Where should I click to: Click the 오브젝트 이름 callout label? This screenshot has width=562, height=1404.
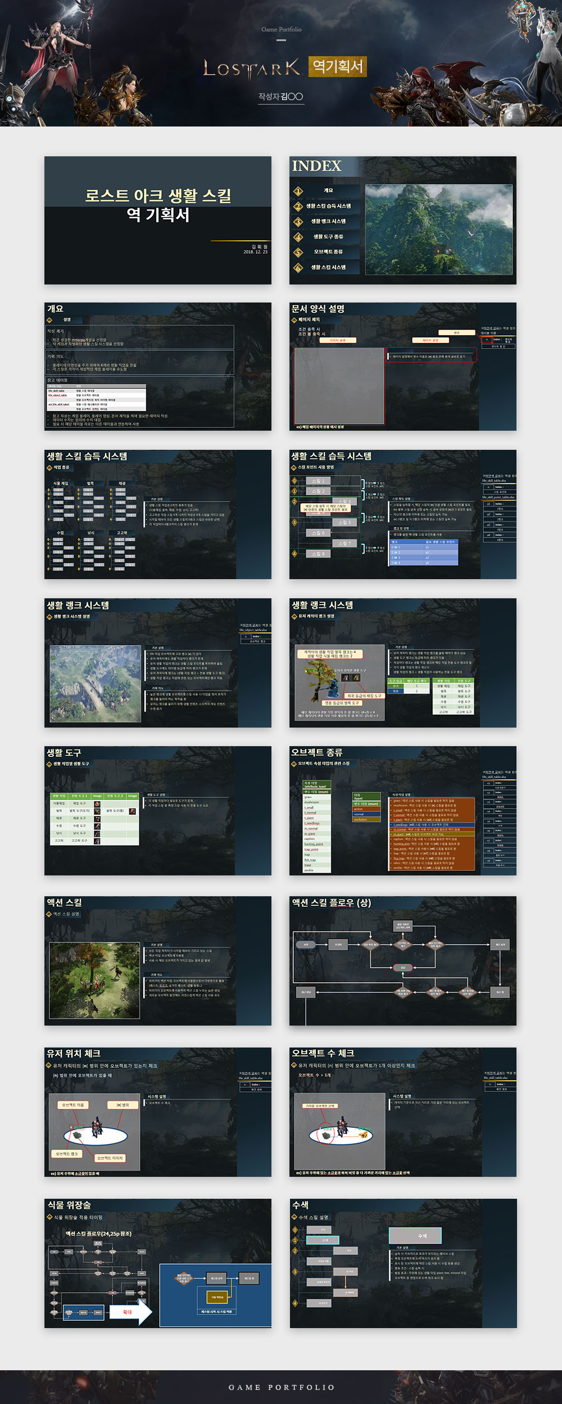pyautogui.click(x=73, y=1105)
